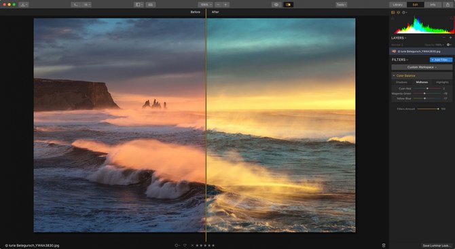Viewport: 455px width, 249px height.
Task: Toggle the quick preview eye button
Action: (276, 5)
